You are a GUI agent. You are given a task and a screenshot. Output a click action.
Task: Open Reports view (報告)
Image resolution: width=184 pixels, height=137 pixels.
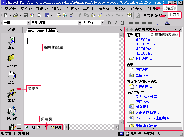(11, 78)
